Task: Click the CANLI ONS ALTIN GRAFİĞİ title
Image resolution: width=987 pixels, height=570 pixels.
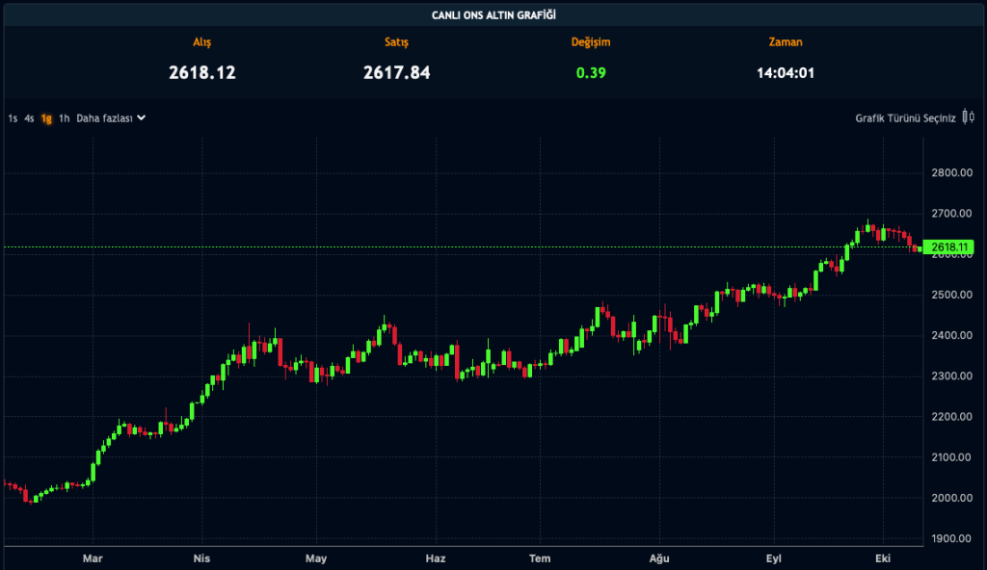Action: (493, 15)
